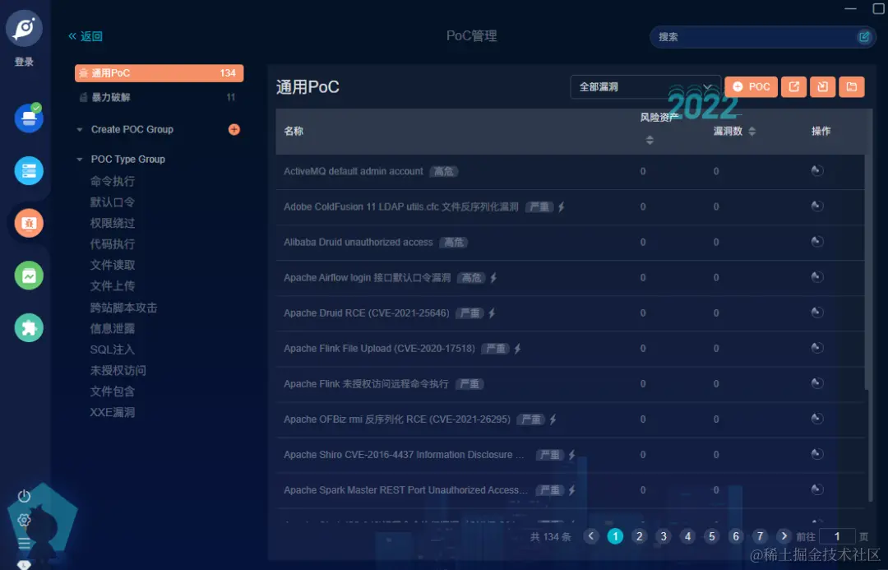
Task: Filter by 默认口令 type
Action: [112, 202]
